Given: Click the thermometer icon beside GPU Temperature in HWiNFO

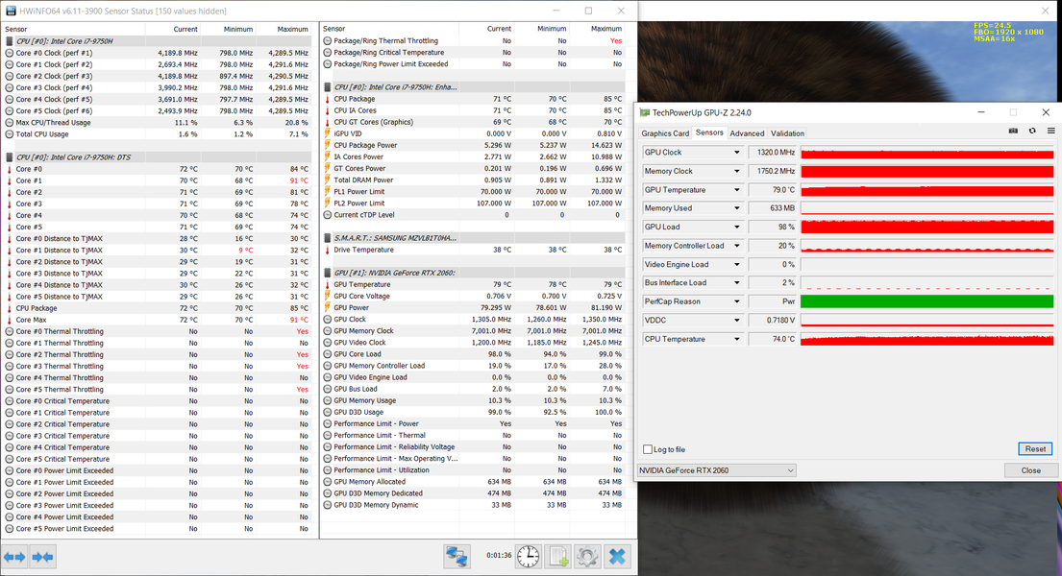Looking at the screenshot, I should 327,284.
